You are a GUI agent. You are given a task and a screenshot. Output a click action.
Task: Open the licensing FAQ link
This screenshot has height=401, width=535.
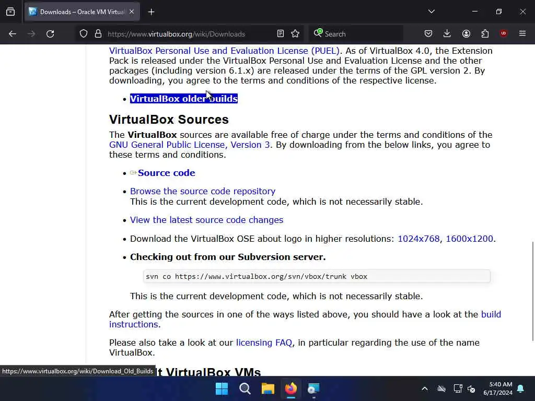coord(264,343)
